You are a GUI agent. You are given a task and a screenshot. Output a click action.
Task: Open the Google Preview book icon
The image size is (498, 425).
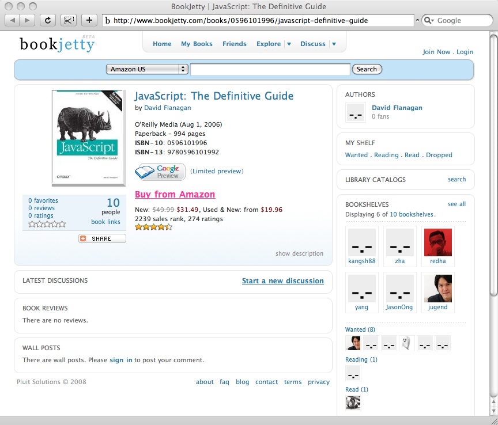[x=160, y=172]
